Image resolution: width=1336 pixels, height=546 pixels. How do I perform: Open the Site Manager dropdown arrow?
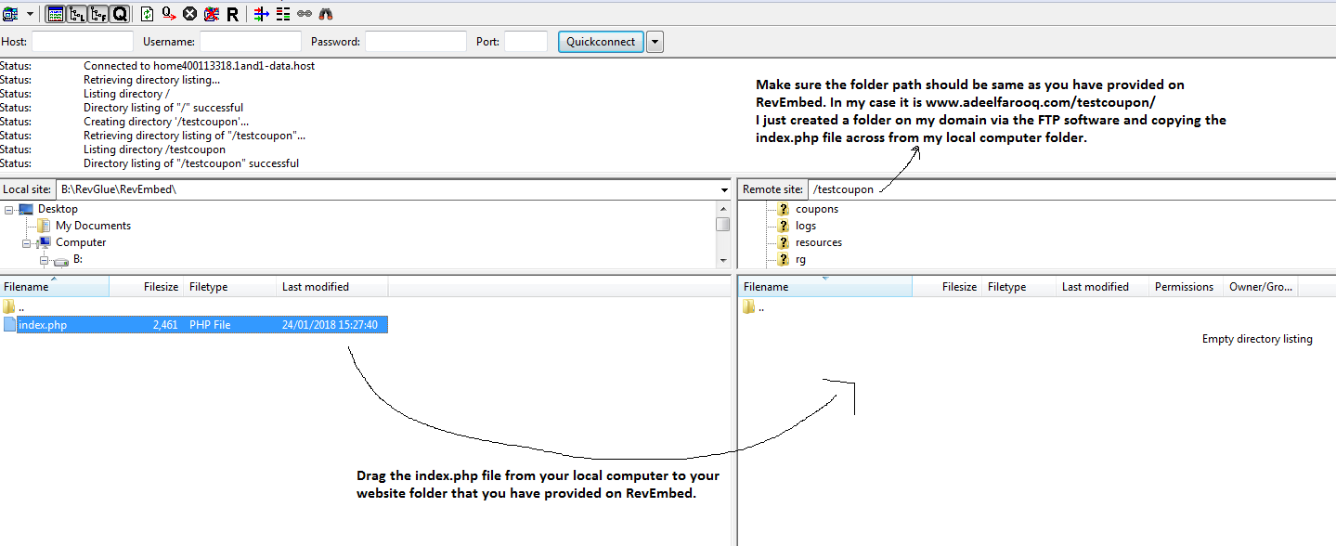30,14
